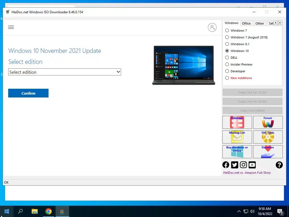
Task: Visit the Twitter page icon
Action: [x=235, y=165]
